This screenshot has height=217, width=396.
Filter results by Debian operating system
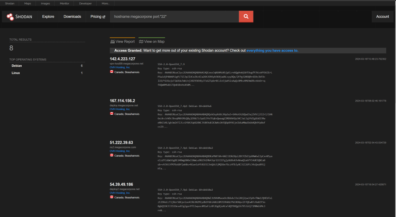17,66
